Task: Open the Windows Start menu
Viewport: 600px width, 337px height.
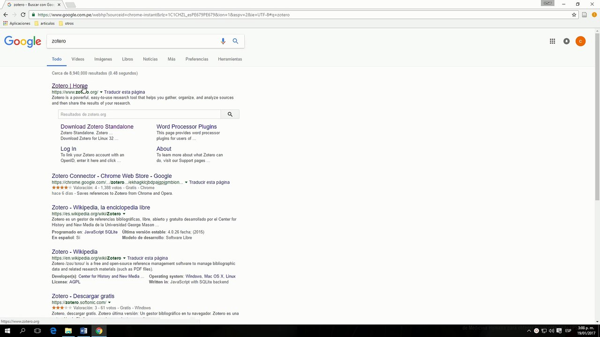Action: 7,331
